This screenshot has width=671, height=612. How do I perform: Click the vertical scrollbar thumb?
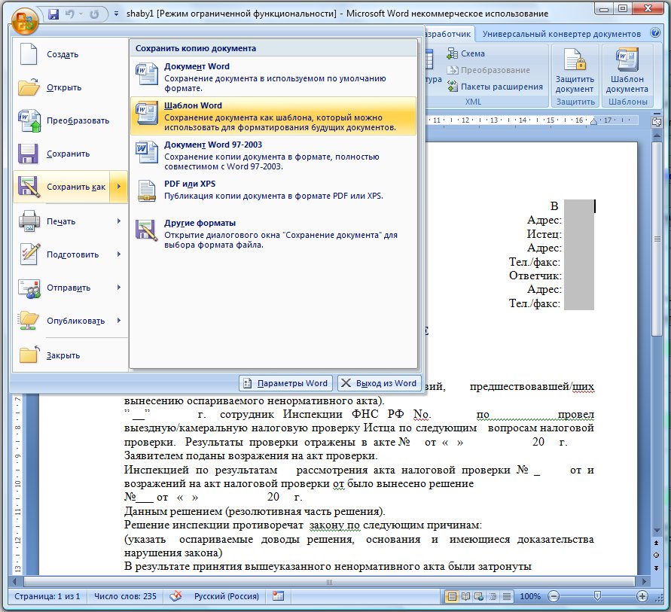tap(657, 239)
